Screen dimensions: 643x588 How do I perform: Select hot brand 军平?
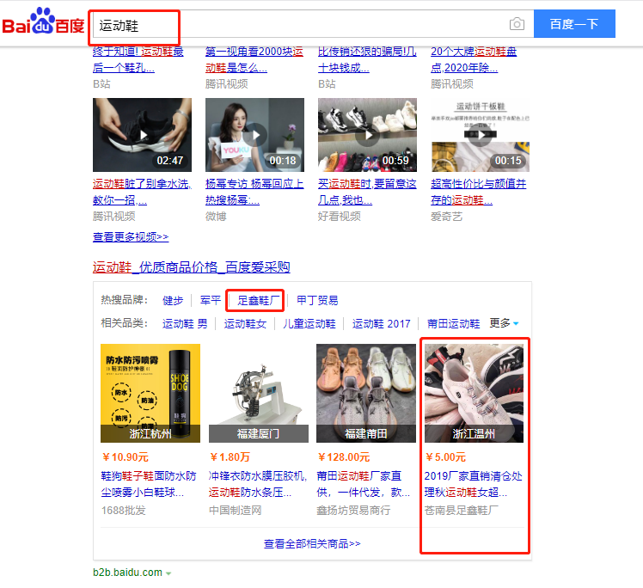[x=211, y=301]
